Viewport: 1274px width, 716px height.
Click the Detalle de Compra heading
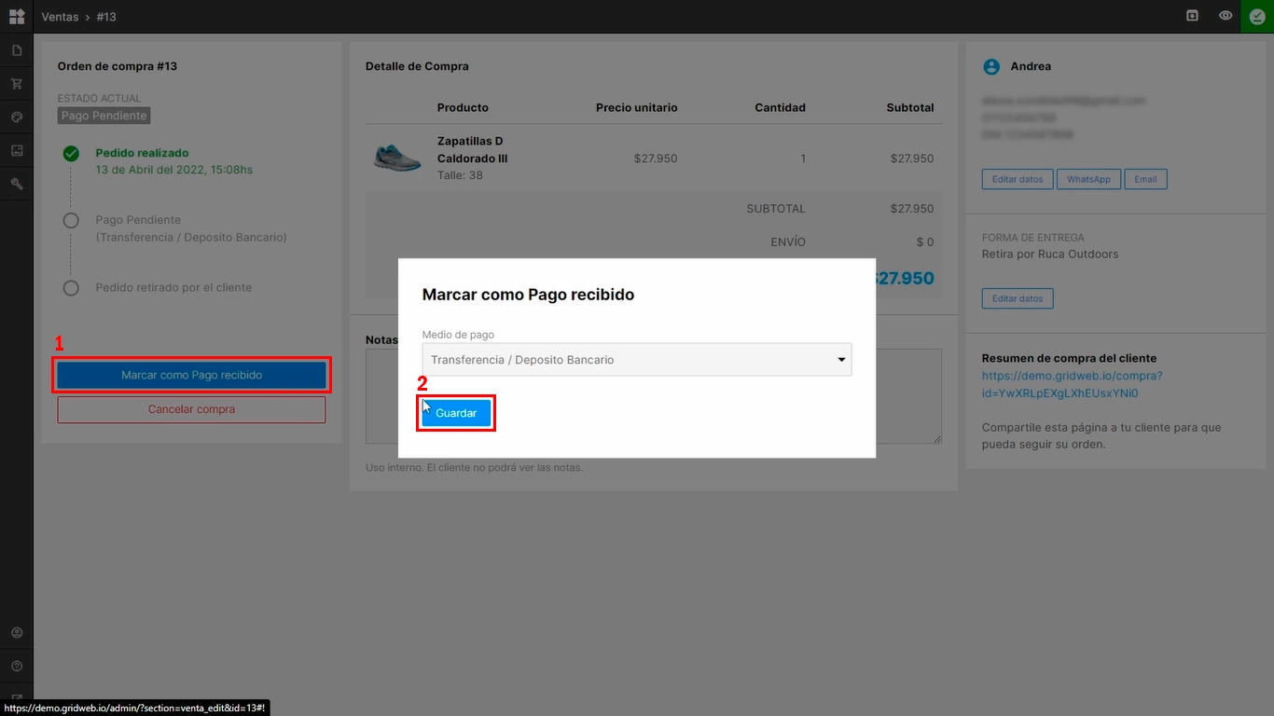417,66
